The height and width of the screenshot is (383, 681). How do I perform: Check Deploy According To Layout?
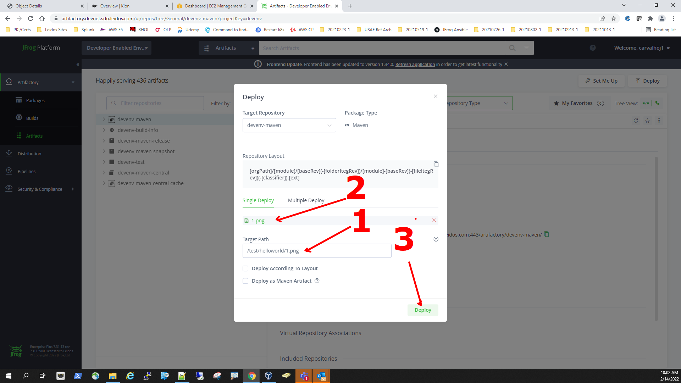pyautogui.click(x=245, y=268)
